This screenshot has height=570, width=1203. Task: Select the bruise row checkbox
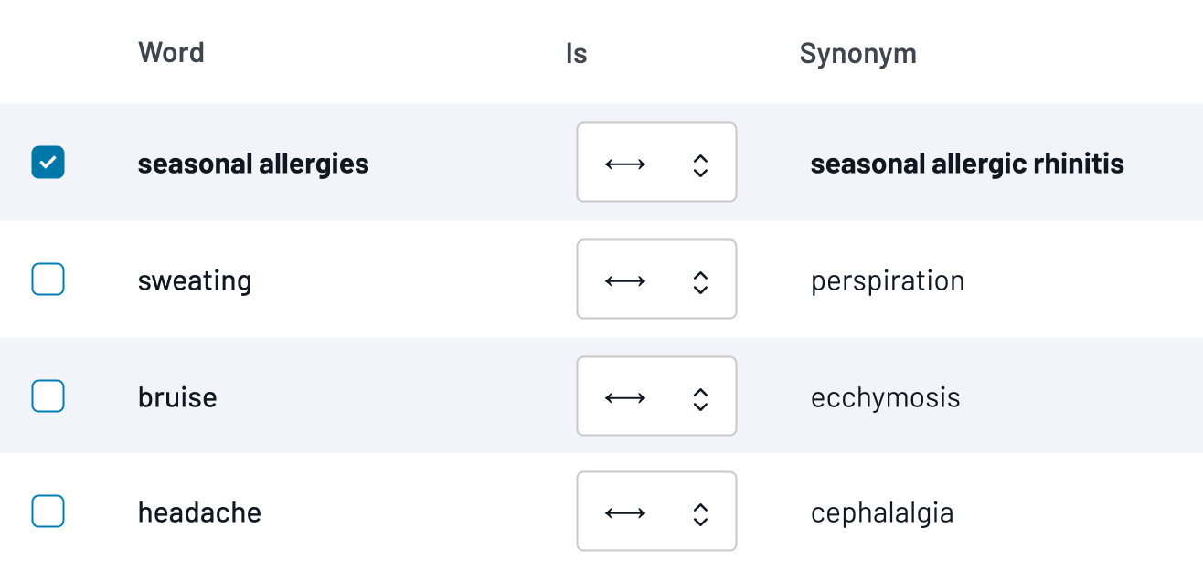48,396
